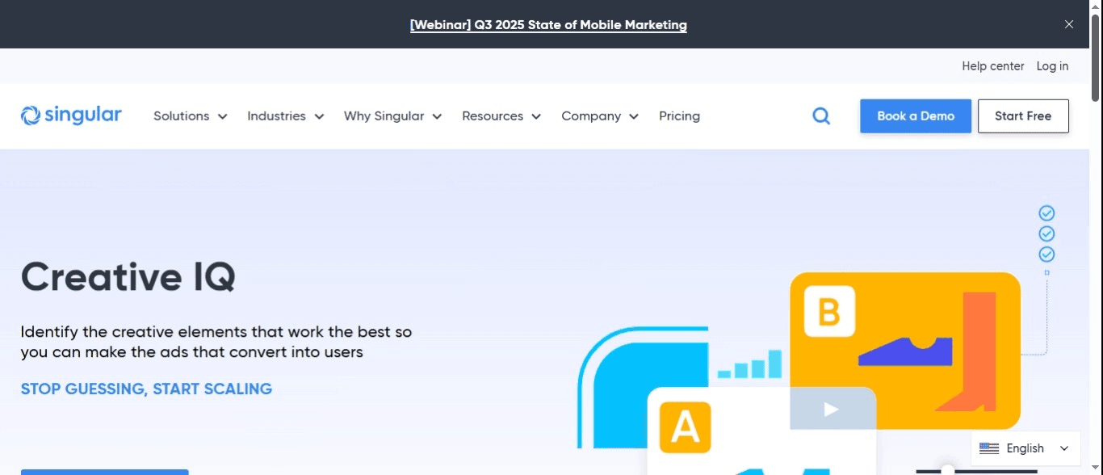
Task: Open the Q3 2025 webinar link
Action: click(x=548, y=25)
